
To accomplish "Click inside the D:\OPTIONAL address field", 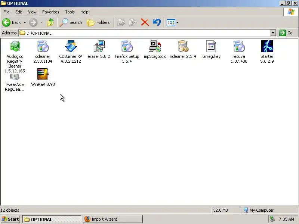I will 145,33.
